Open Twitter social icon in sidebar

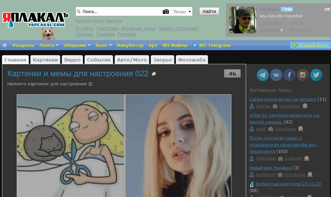click(x=316, y=75)
